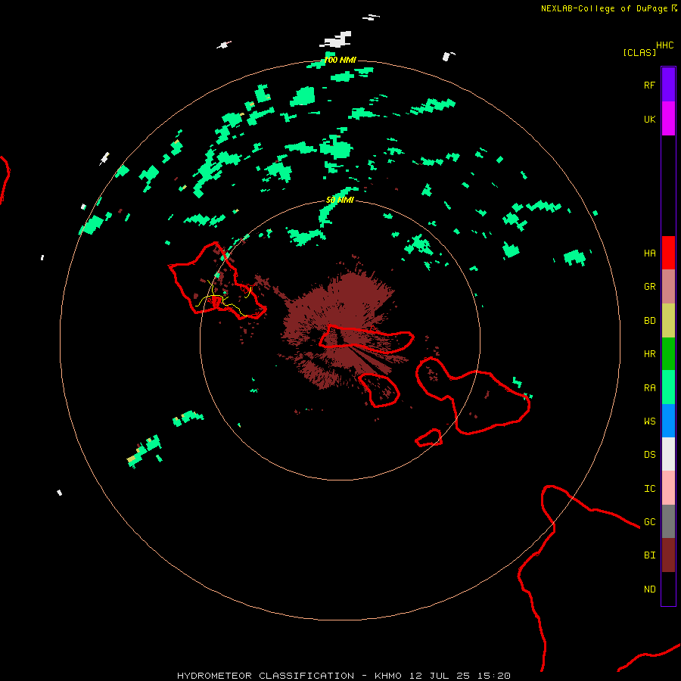Image resolution: width=681 pixels, height=681 pixels.
Task: Click the KHMO station identifier
Action: (388, 676)
